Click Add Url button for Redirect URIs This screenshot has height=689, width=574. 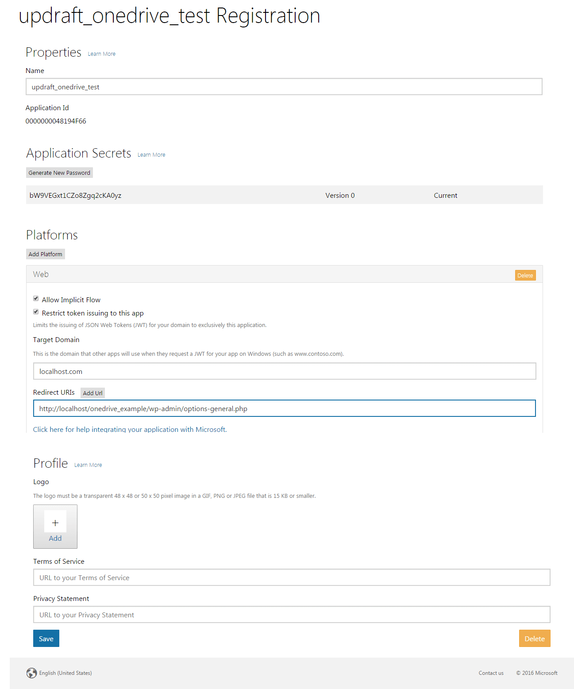coord(92,393)
